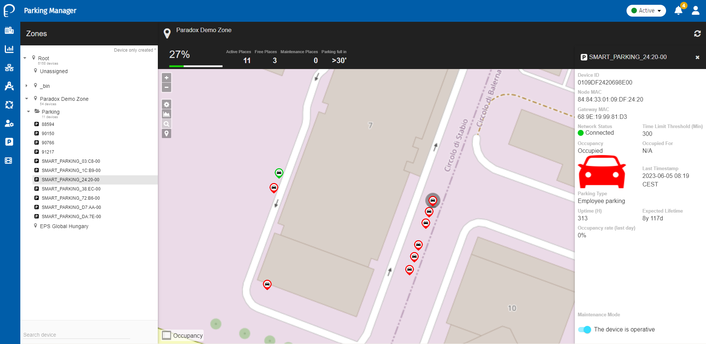The image size is (706, 344).
Task: Close the SMART_PARKING_24:20-00 detail panel
Action: point(697,57)
